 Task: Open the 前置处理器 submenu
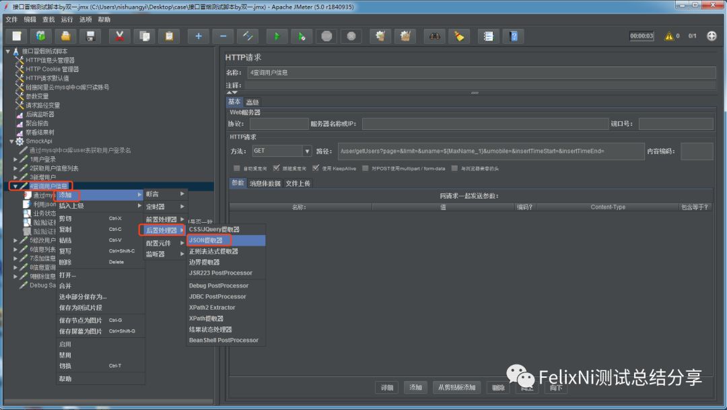tap(165, 219)
